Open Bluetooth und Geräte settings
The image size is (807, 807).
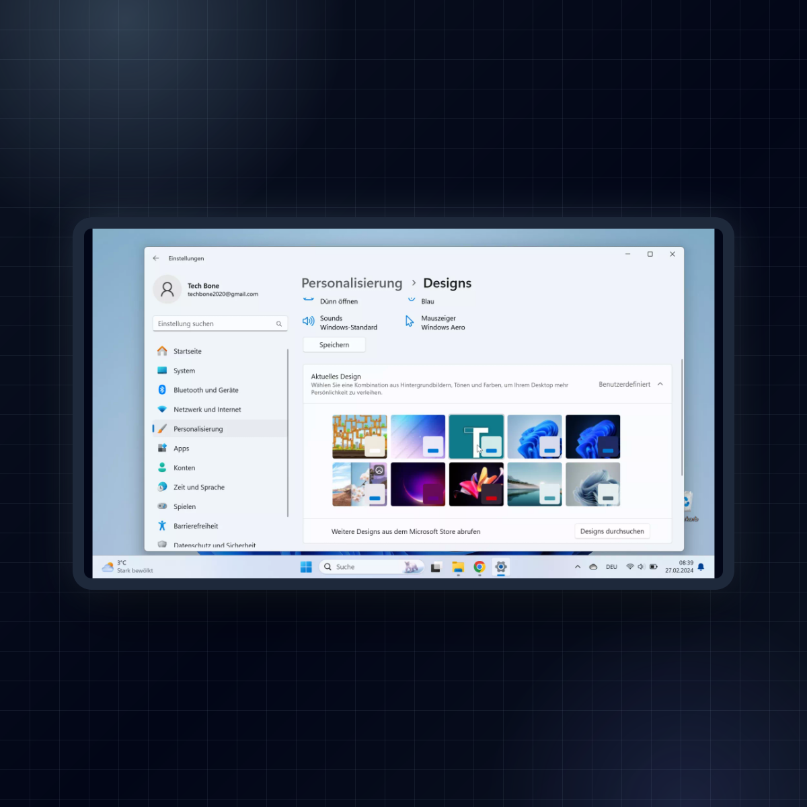tap(220, 390)
